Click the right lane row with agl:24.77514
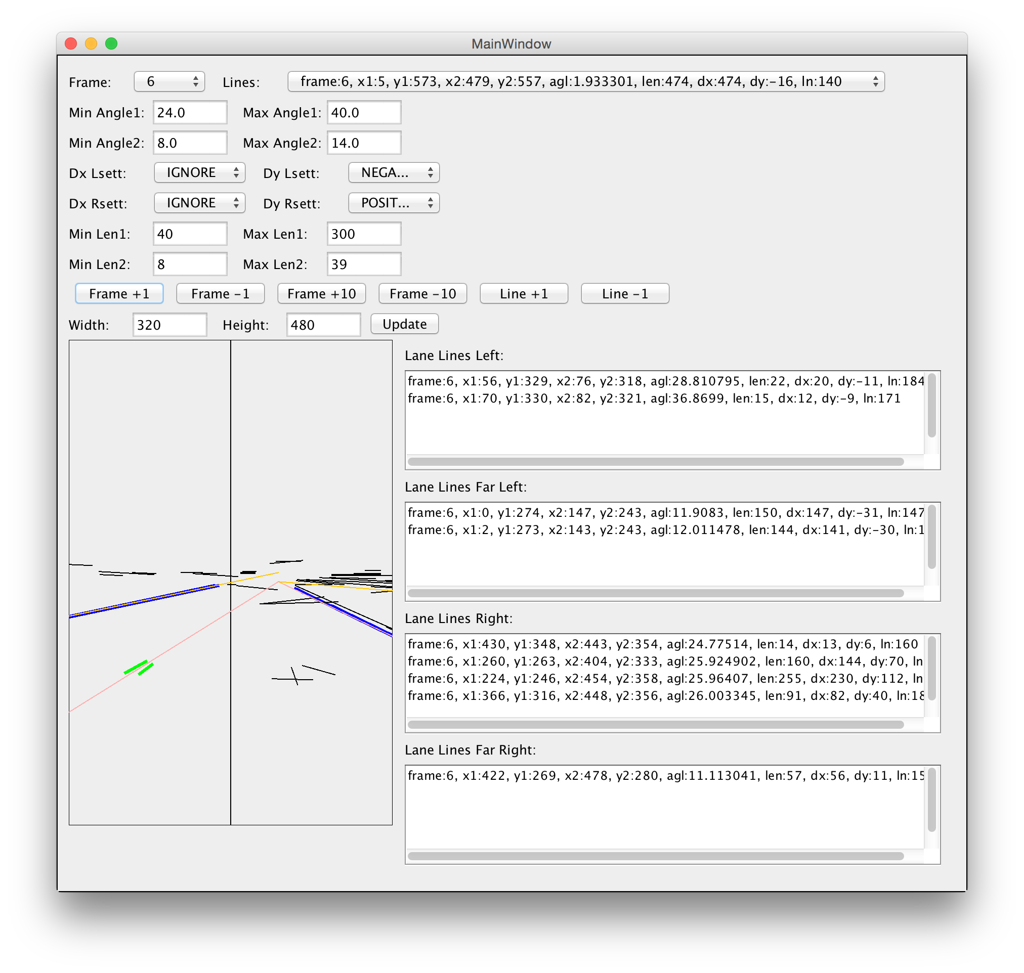This screenshot has width=1024, height=973. (x=663, y=644)
